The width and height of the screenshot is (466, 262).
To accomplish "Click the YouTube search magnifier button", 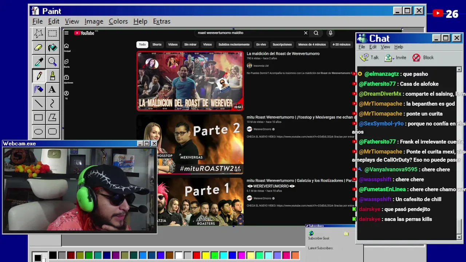I will click(316, 33).
